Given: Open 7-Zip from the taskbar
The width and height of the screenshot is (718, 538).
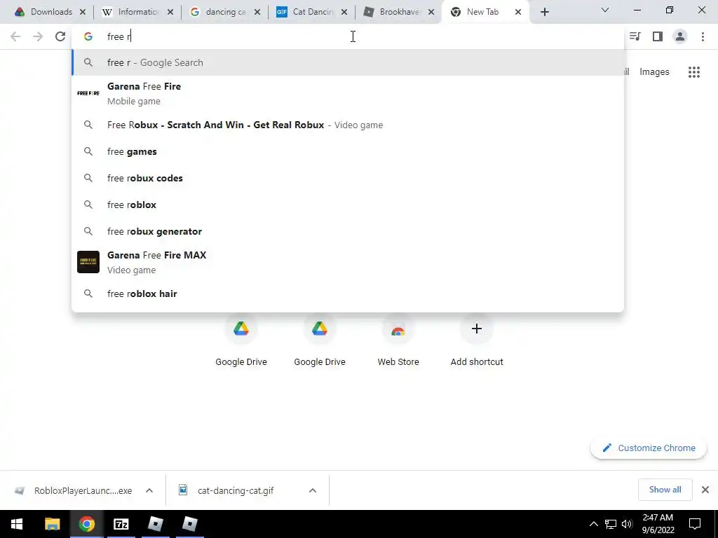Looking at the screenshot, I should 121,524.
